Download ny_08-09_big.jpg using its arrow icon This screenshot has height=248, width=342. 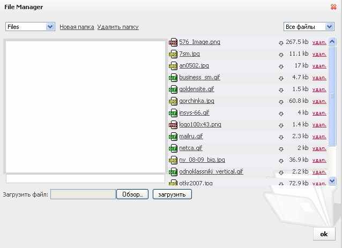tap(281, 161)
